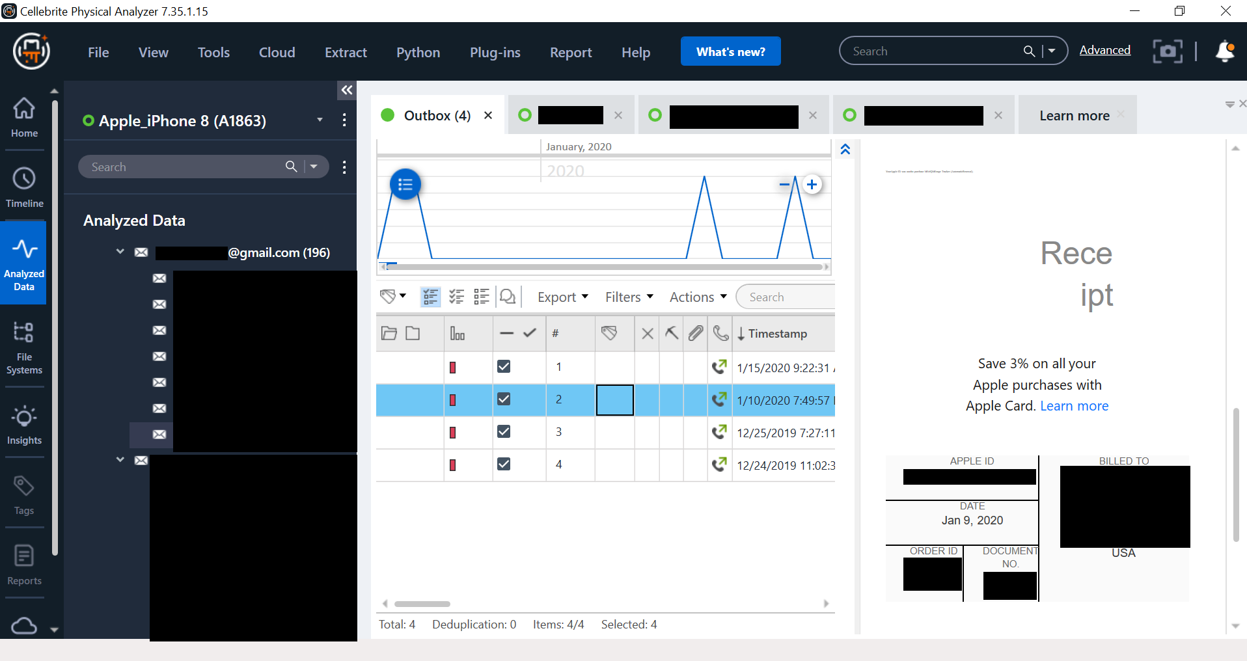Image resolution: width=1247 pixels, height=661 pixels.
Task: Click the preview pane vertical scrollbar
Action: point(1235,475)
